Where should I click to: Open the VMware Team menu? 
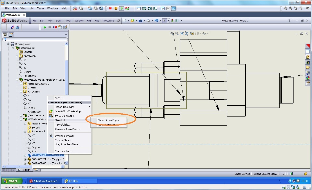(x=40, y=8)
